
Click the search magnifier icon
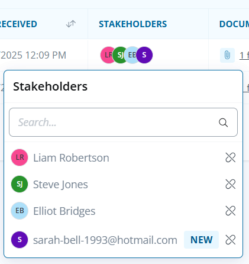[x=223, y=123]
